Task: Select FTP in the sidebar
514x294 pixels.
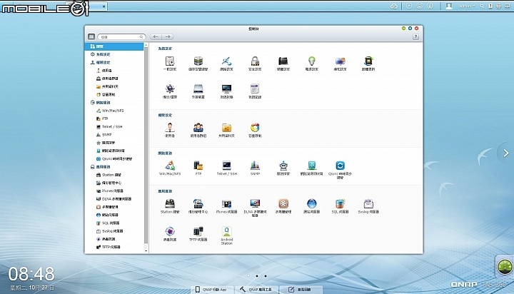Action: [102, 118]
